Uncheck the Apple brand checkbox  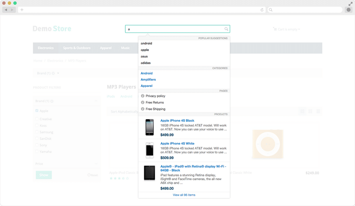[x=37, y=111]
